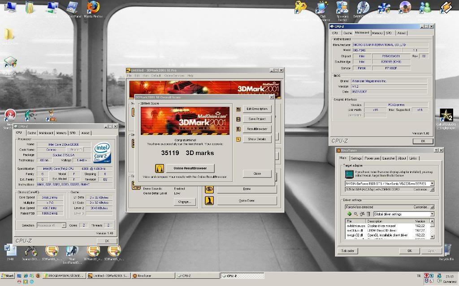
Task: Switch to RivaTuner taskbar button
Action: [153, 275]
